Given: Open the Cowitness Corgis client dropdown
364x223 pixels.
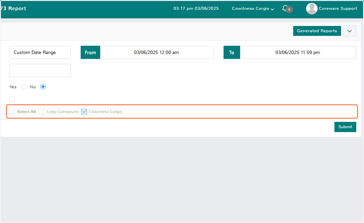Looking at the screenshot, I should [x=253, y=8].
